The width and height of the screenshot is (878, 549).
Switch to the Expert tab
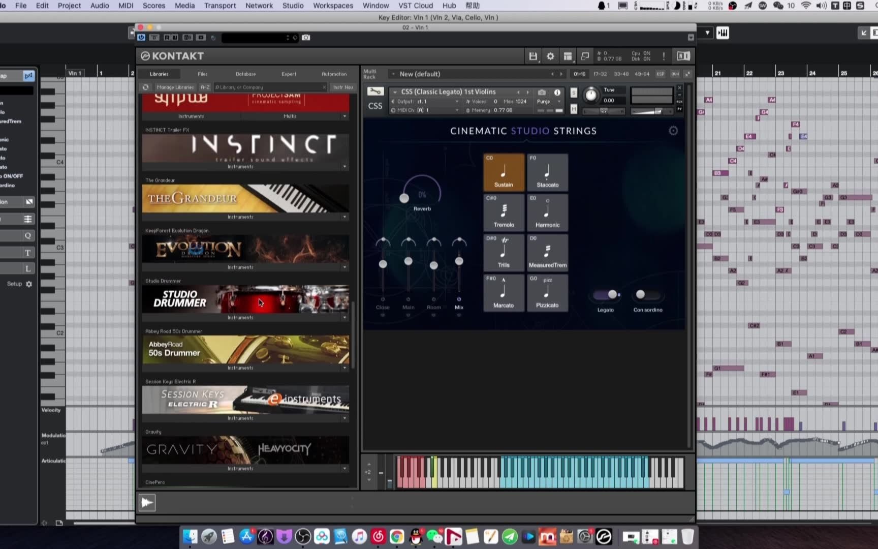pos(289,74)
